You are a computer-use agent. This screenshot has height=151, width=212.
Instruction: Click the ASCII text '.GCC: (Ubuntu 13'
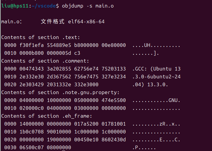pos(156,69)
